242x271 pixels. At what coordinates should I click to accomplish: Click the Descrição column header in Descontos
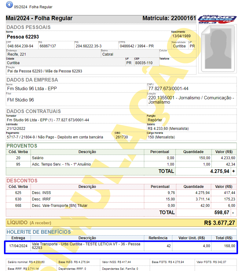[87, 187]
